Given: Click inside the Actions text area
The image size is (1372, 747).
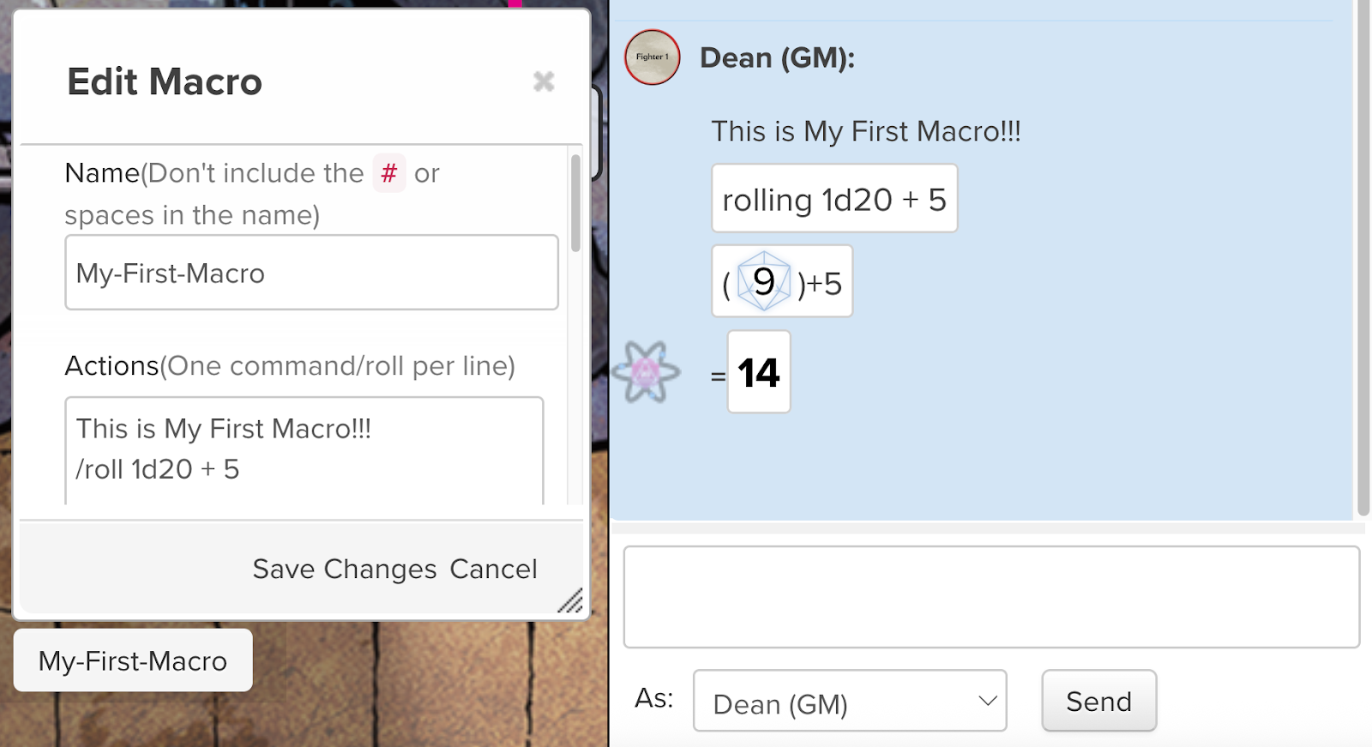Looking at the screenshot, I should click(x=304, y=450).
